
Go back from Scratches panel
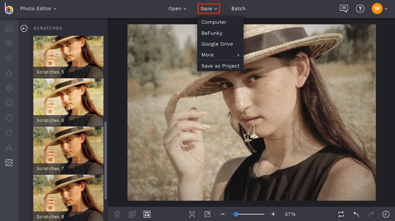pos(24,28)
